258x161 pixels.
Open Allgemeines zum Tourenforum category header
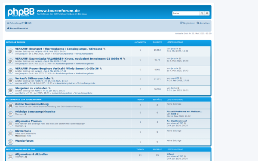[24, 100]
